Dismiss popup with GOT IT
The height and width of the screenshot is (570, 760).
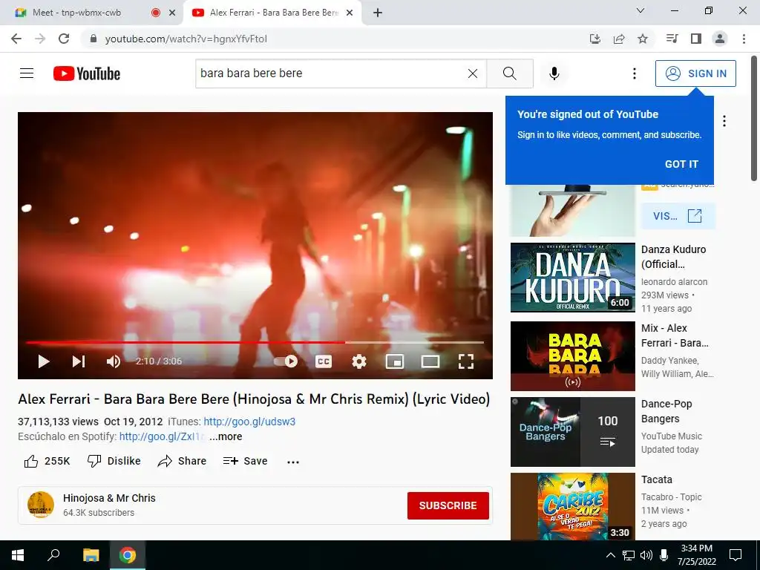point(681,164)
